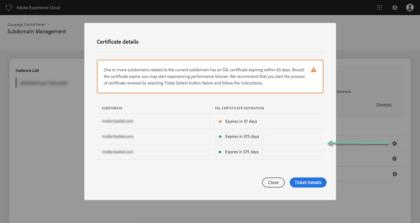Go to Campaign Control Panel breadcrumb
The image size is (420, 223).
click(26, 24)
